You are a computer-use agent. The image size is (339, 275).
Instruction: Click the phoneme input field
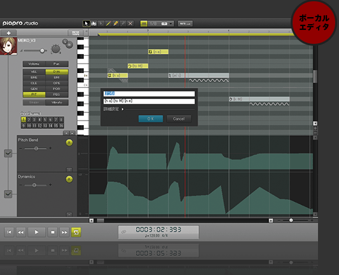pos(149,101)
